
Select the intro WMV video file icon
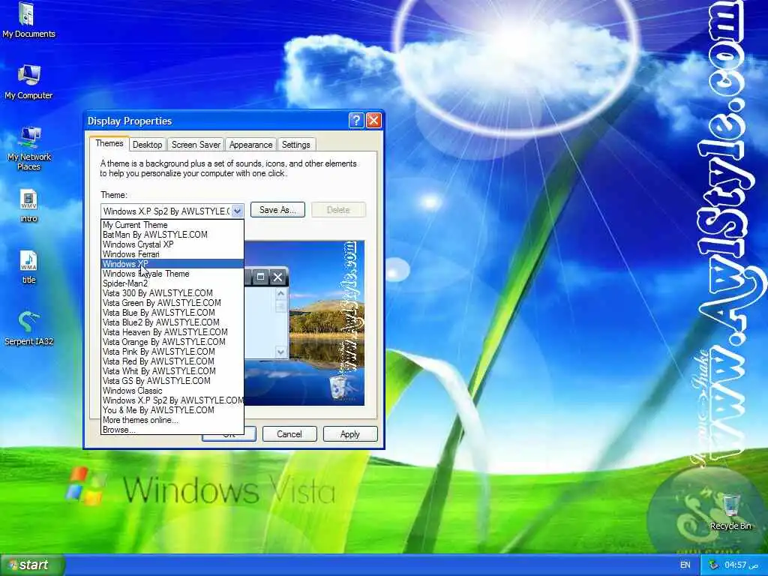click(x=29, y=205)
